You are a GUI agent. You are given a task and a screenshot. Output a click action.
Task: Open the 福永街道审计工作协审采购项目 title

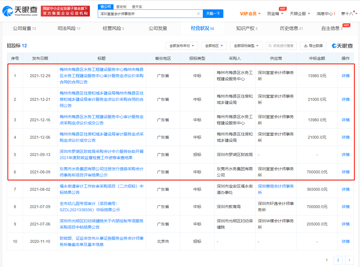click(x=102, y=189)
